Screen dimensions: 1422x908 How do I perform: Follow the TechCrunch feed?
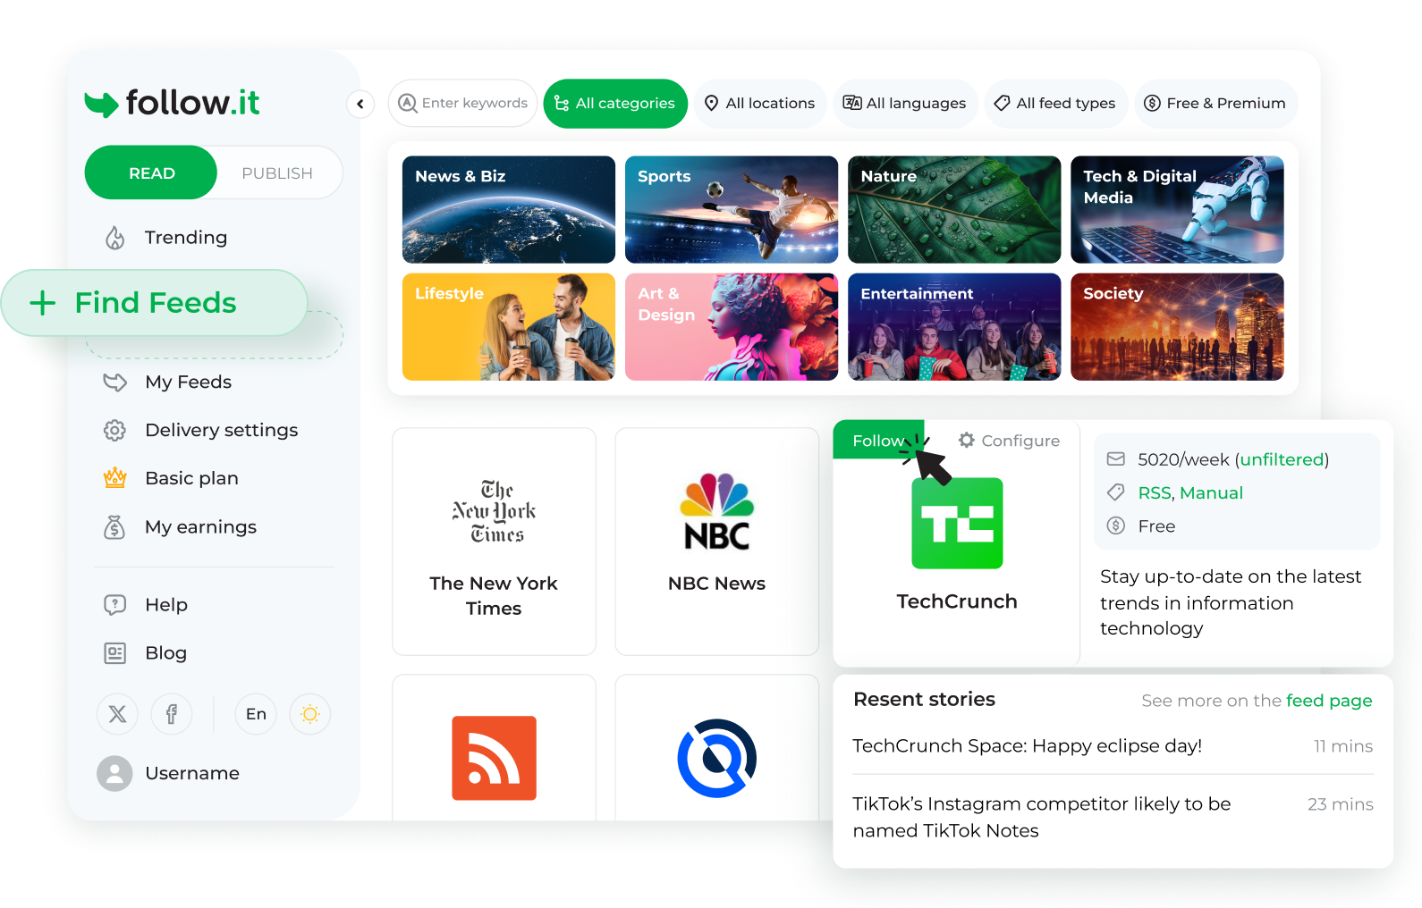(x=878, y=440)
